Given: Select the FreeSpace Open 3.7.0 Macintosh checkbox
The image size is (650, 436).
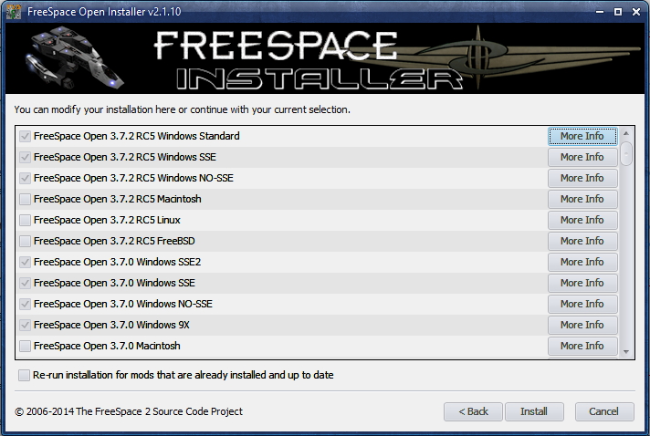Looking at the screenshot, I should 25,346.
